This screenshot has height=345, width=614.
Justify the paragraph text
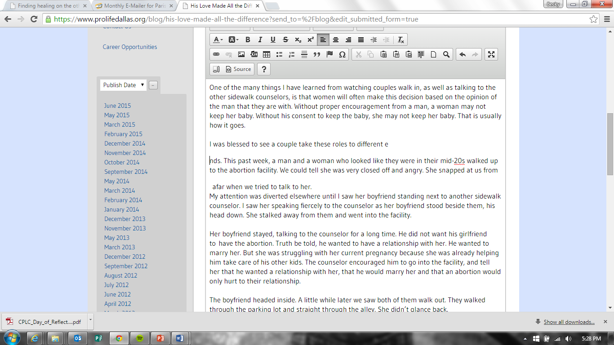tap(361, 40)
